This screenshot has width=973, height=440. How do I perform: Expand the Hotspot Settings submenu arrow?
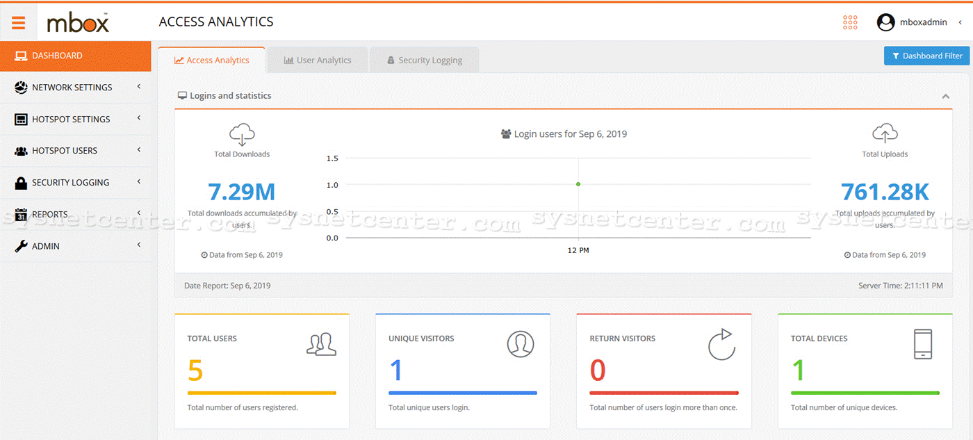point(139,118)
